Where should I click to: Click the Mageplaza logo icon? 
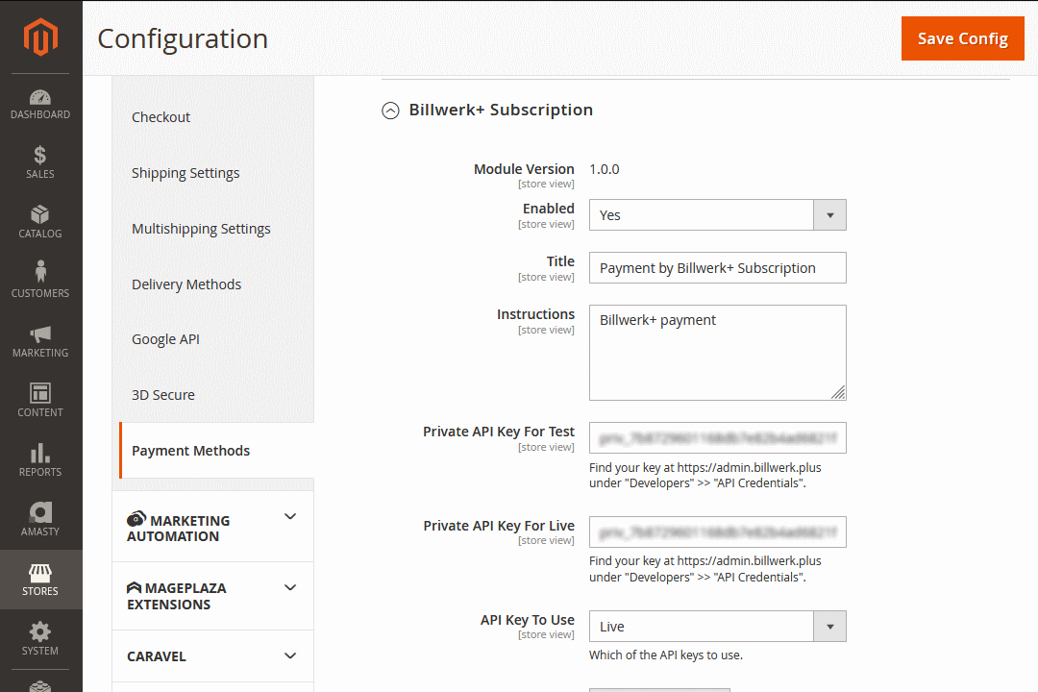pyautogui.click(x=134, y=587)
